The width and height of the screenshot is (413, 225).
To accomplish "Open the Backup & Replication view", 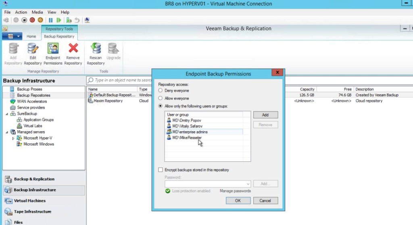I will (x=44, y=179).
